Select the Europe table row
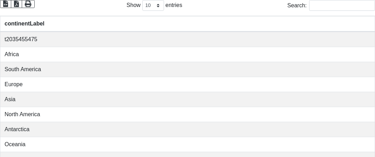The image size is (375, 157). coord(187,84)
